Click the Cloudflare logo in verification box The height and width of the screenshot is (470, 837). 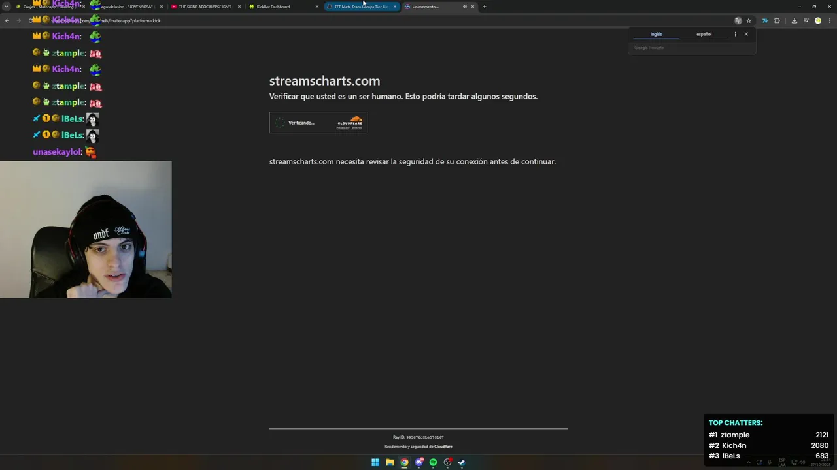coord(350,121)
